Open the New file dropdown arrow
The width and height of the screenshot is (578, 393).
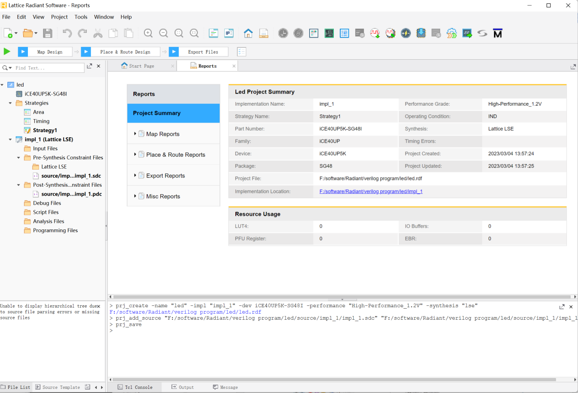[16, 33]
